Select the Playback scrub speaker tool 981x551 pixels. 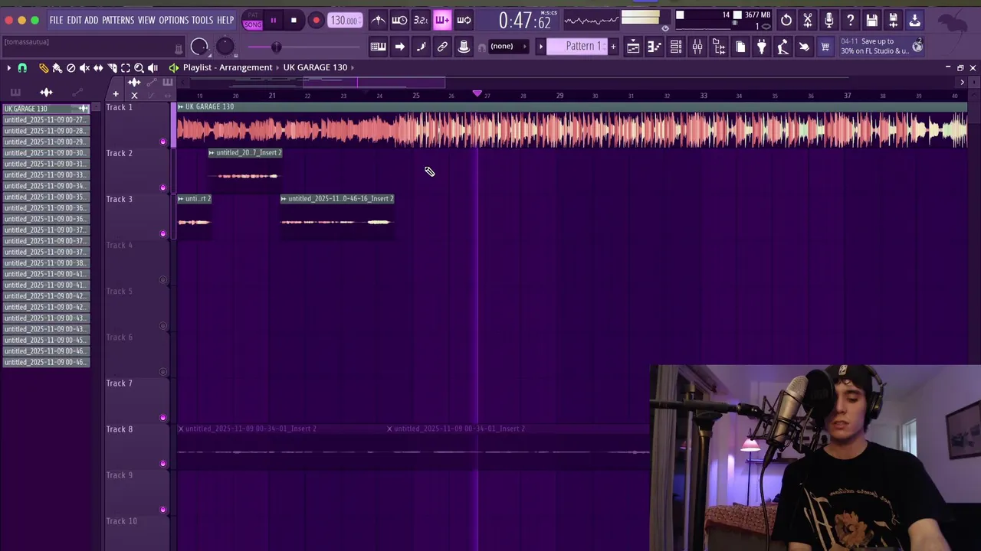click(x=153, y=68)
